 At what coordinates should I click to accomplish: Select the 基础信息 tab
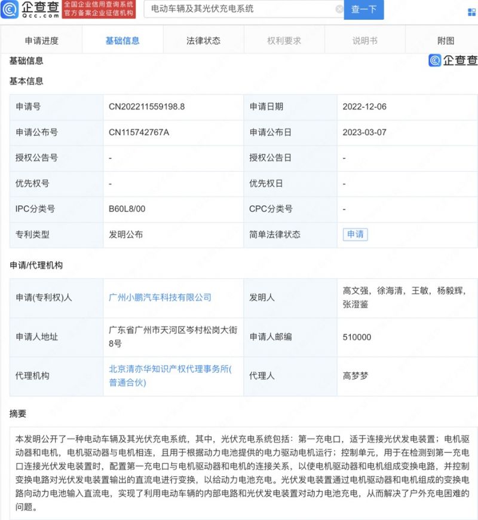pyautogui.click(x=122, y=41)
